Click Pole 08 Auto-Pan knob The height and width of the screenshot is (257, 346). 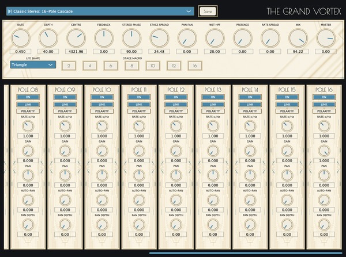[x=28, y=200]
